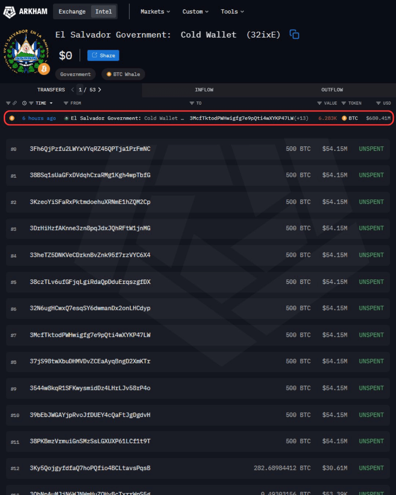Click the clock icon beside TIME
Screen dimensions: 396x495
[x=24, y=103]
